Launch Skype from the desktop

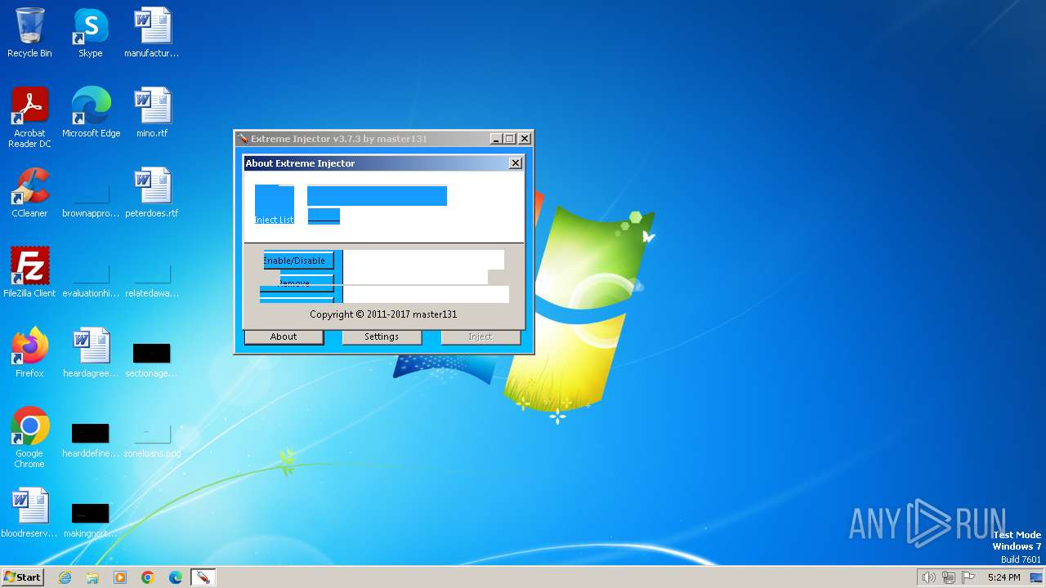tap(90, 33)
